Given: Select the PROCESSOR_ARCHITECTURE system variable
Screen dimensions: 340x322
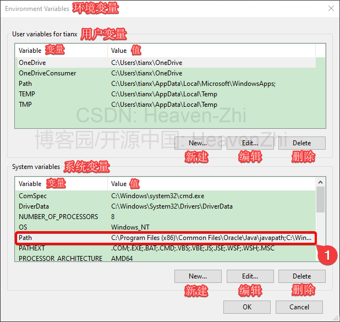Looking at the screenshot, I should pos(166,258).
